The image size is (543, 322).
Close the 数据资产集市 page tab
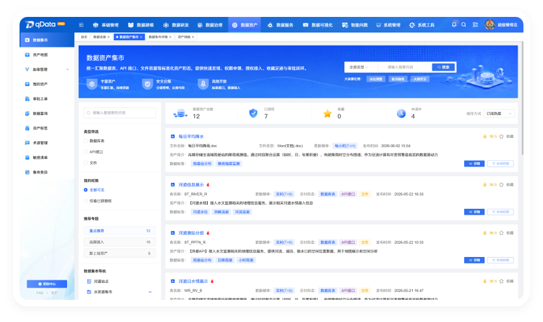(141, 37)
